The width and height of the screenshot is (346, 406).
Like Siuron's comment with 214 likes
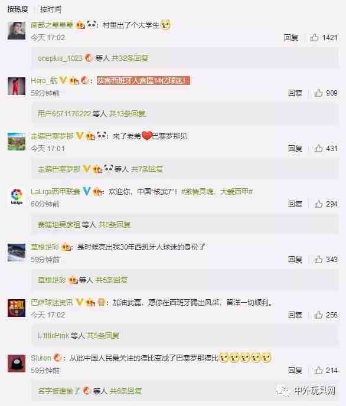pyautogui.click(x=318, y=370)
